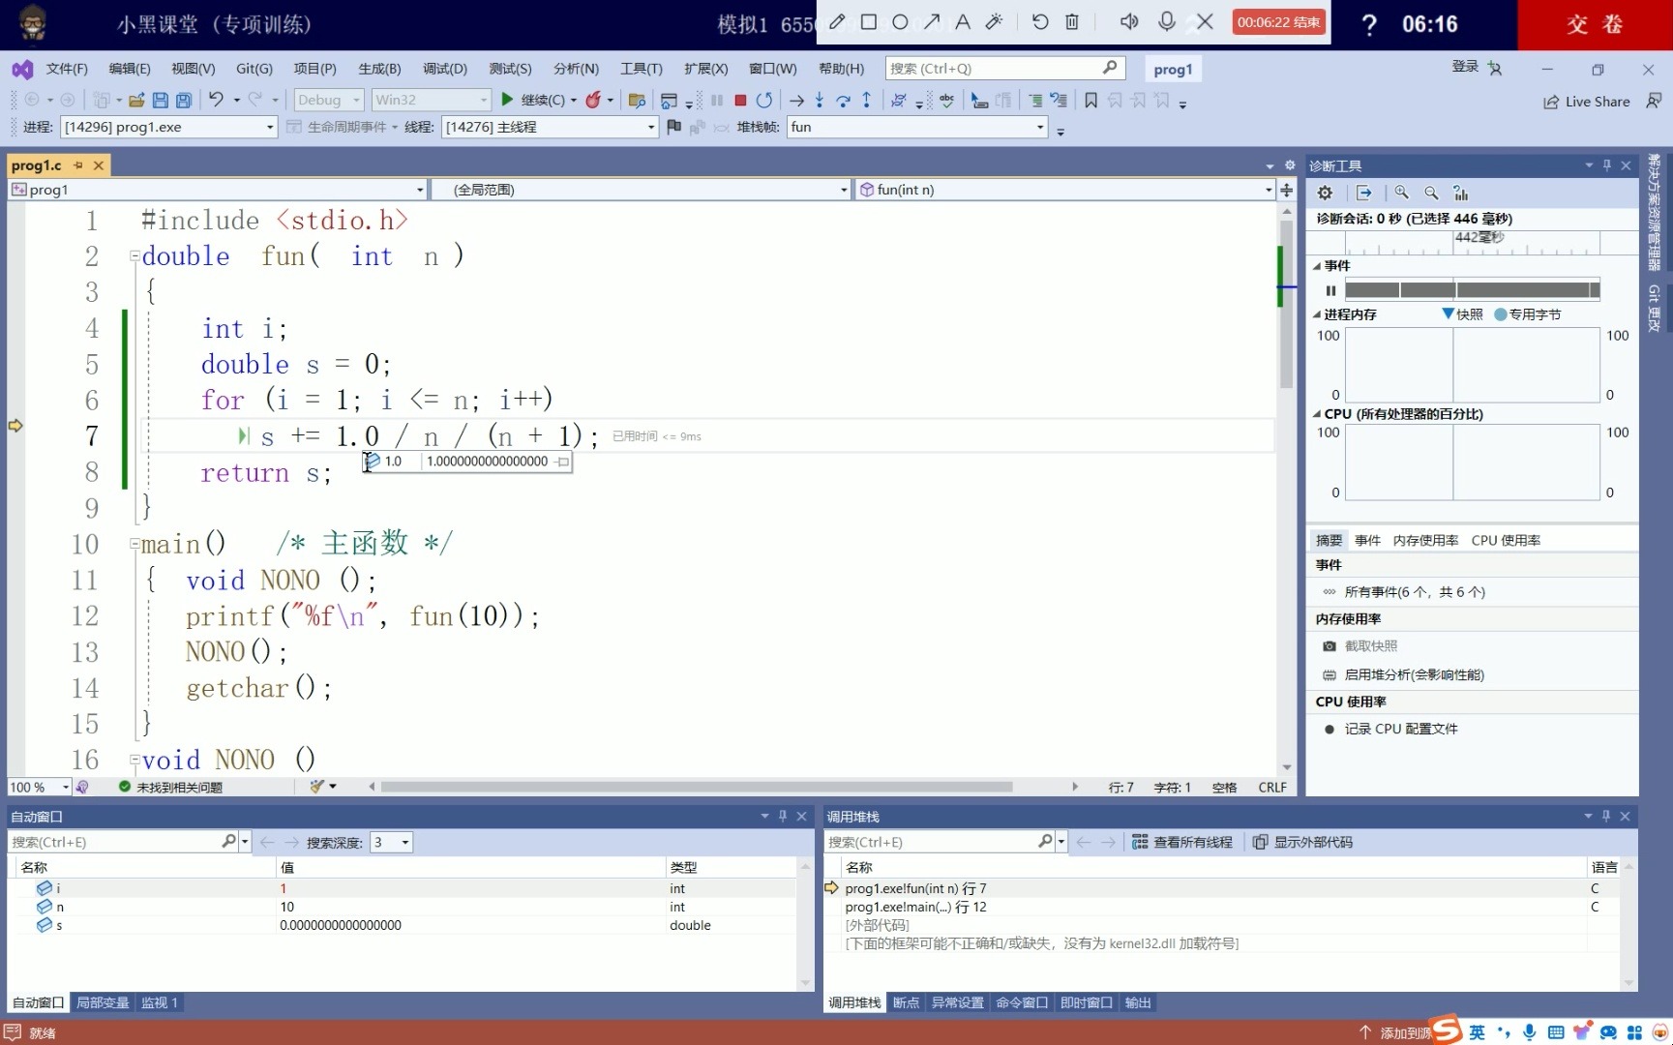Screen dimensions: 1673x1045
Task: Open the Build (生成) menu
Action: (379, 69)
